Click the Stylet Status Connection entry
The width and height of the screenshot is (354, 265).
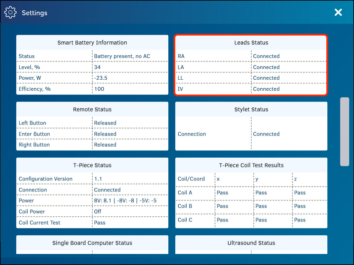click(x=266, y=134)
